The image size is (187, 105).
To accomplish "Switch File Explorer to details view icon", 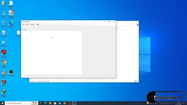I will click(x=135, y=81).
